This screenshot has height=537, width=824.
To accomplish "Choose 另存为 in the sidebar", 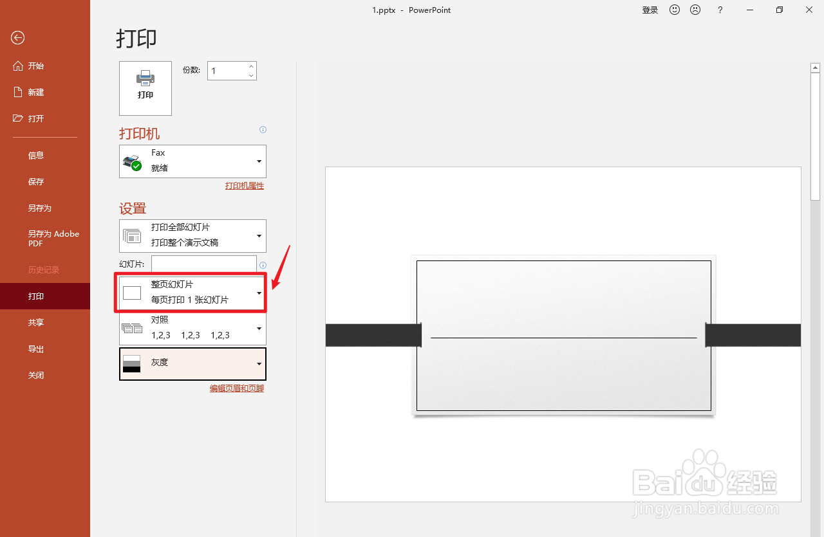I will (45, 208).
